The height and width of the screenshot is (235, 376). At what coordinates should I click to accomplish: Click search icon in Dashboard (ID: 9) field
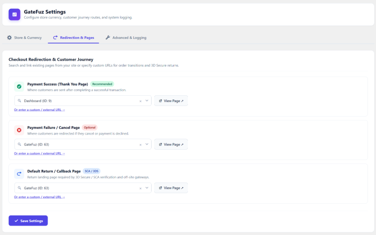coord(19,101)
